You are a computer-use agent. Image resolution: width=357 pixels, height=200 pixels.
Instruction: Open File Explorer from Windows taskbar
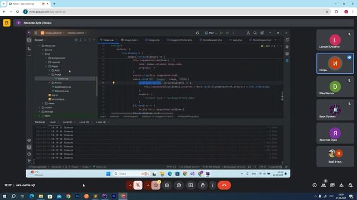click(x=41, y=196)
